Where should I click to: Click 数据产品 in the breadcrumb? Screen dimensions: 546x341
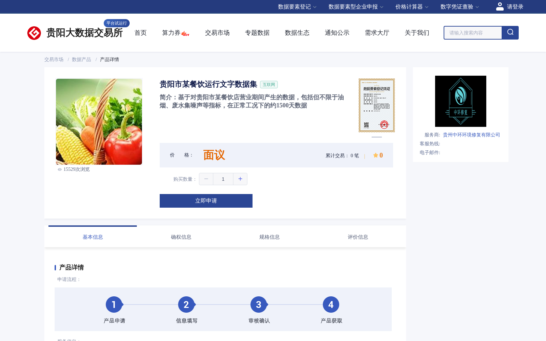[x=82, y=59]
